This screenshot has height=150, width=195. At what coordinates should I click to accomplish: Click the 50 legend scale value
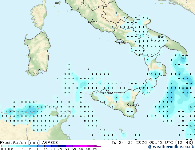[x=95, y=149]
